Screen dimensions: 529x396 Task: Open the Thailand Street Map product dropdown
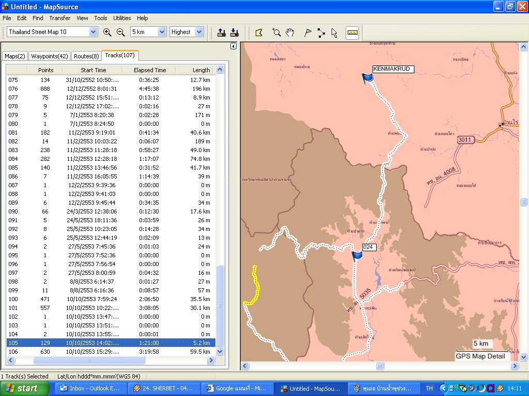coord(93,32)
